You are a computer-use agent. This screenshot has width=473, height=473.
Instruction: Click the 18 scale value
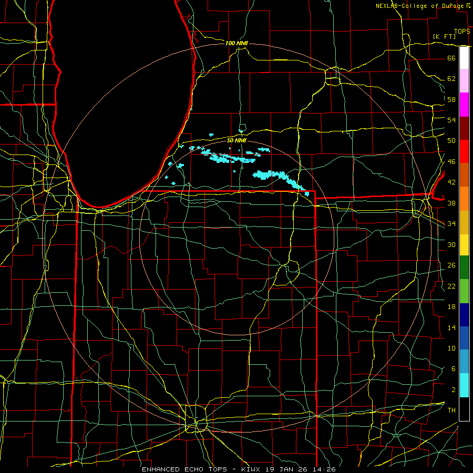[x=451, y=307]
